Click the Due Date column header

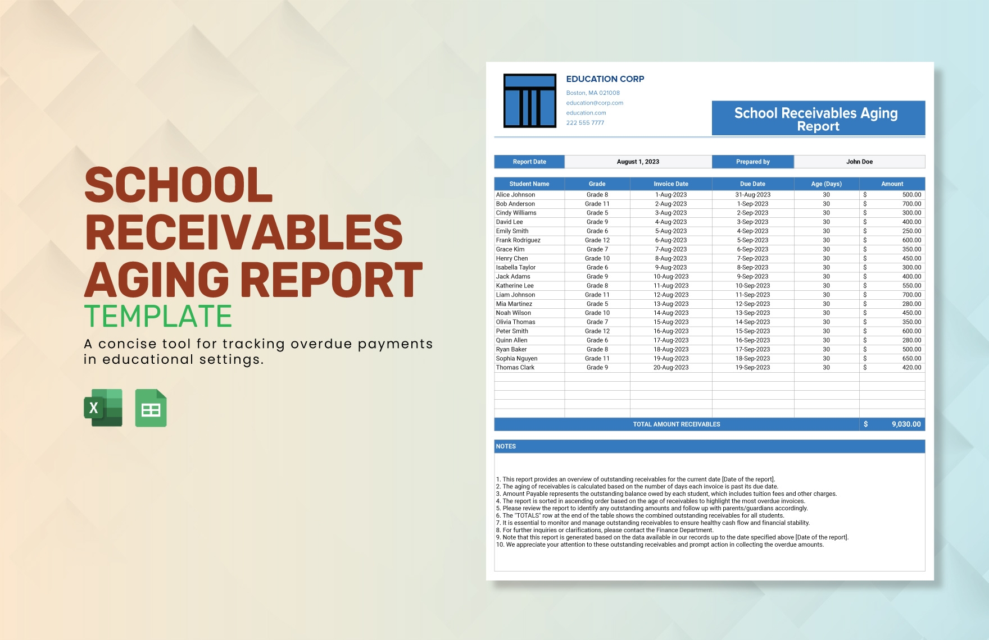(753, 184)
